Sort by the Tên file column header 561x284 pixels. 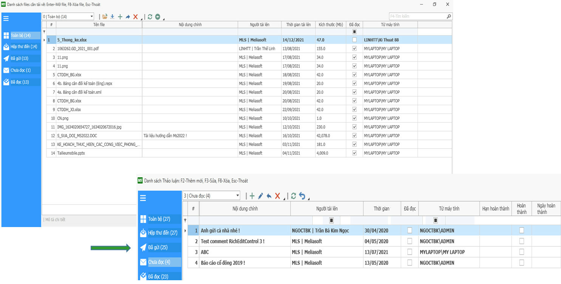tap(99, 25)
